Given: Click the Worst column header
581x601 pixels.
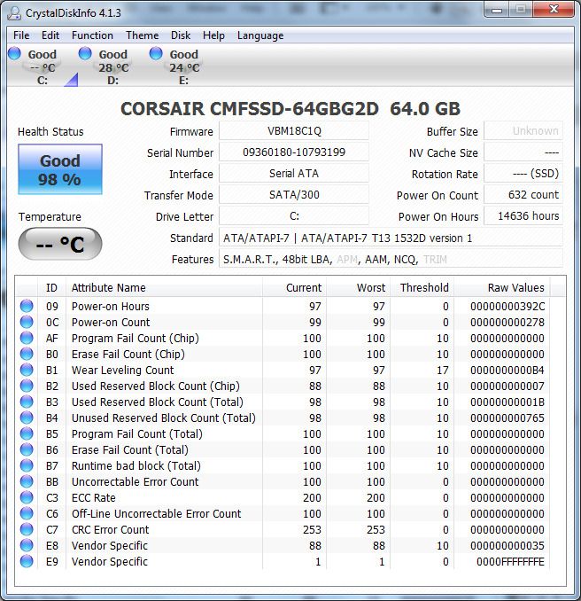Looking at the screenshot, I should 358,287.
